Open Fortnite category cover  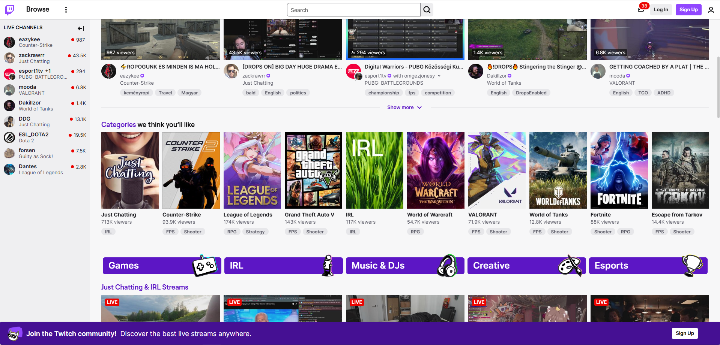[619, 170]
